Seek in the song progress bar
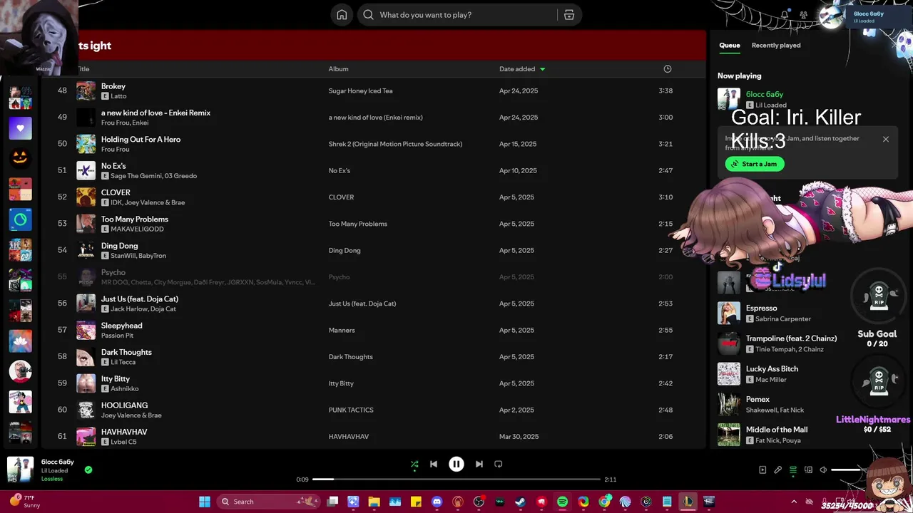The width and height of the screenshot is (913, 513). click(456, 480)
